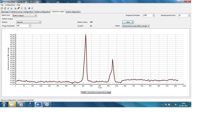This screenshot has height=118, width=201.
Task: Click the Start button to begin capture
Action: [x=128, y=22]
